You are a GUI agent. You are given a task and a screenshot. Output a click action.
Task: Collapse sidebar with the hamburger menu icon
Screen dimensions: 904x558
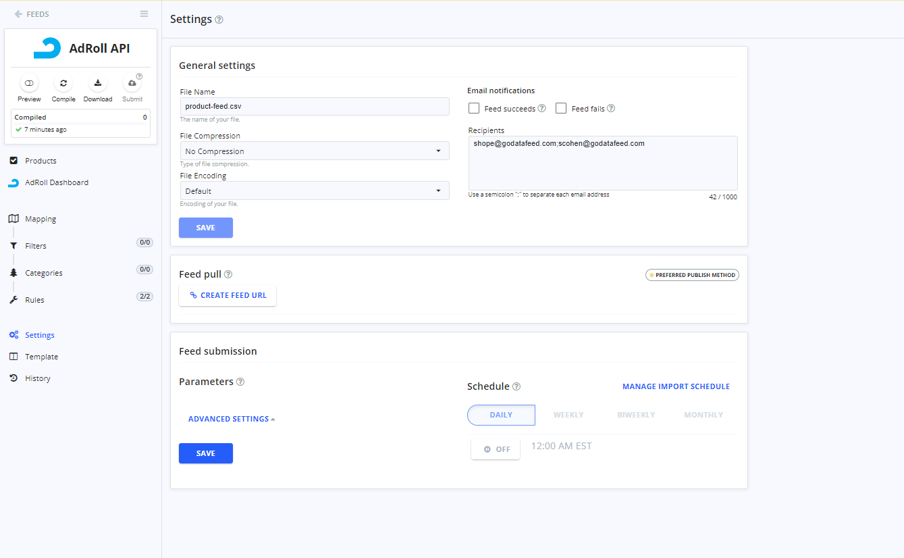click(144, 14)
